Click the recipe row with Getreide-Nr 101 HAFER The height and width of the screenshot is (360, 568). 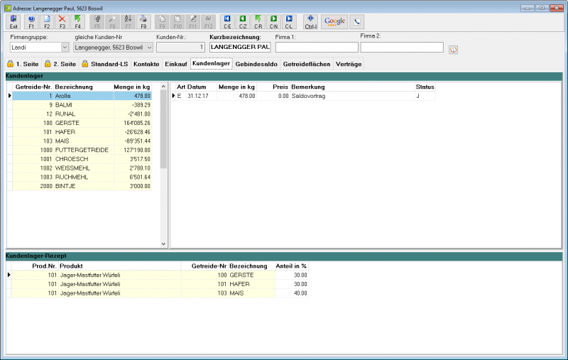tap(160, 284)
